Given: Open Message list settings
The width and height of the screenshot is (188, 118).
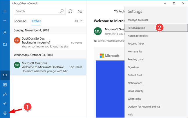Looking at the screenshot, I should point(156,51).
